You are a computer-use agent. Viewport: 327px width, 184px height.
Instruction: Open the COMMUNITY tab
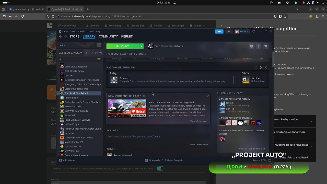coord(108,37)
